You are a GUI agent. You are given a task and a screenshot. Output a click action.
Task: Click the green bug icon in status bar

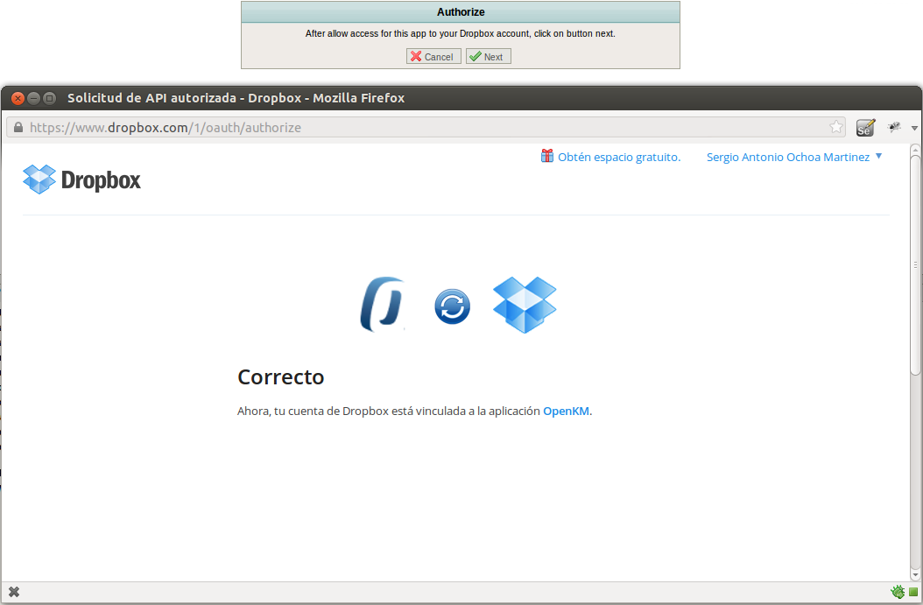click(x=897, y=592)
